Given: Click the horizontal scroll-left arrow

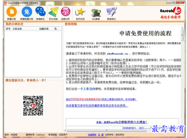Looking at the screenshot, I should 65,130.
